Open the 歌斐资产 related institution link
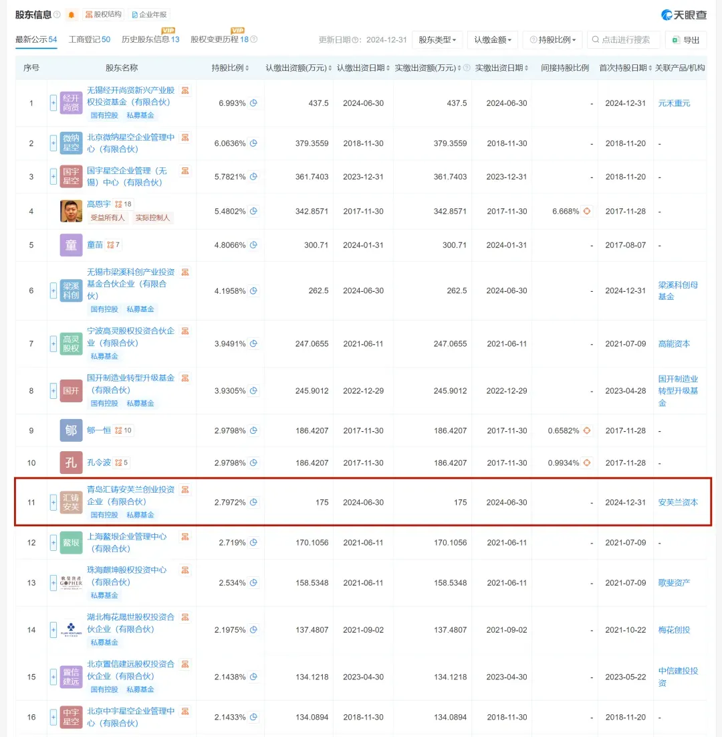 click(x=674, y=582)
